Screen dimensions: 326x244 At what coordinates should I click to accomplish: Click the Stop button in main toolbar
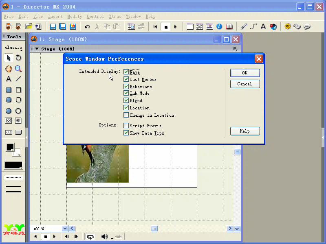pyautogui.click(x=166, y=27)
